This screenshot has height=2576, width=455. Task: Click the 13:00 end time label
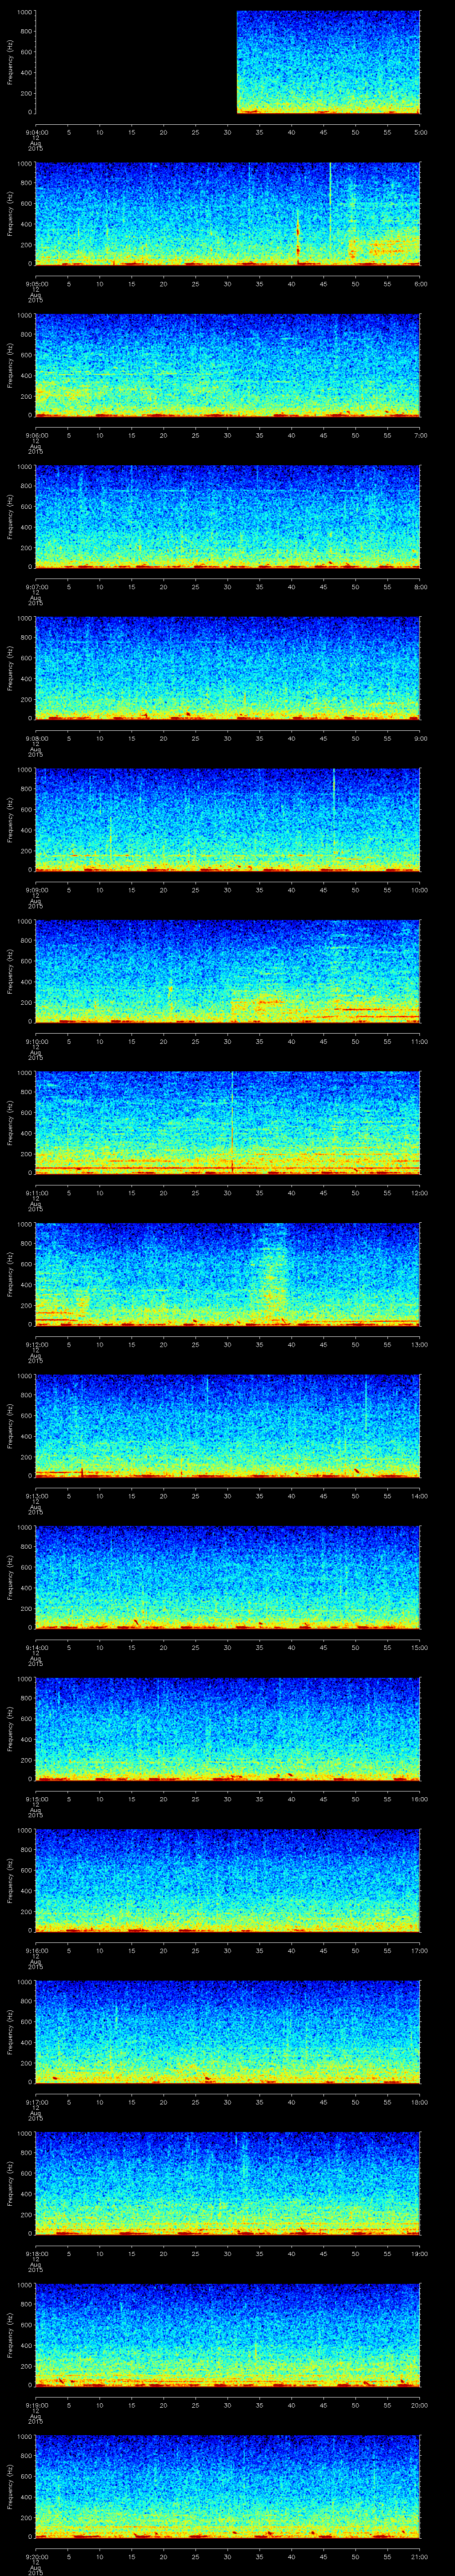(419, 1344)
